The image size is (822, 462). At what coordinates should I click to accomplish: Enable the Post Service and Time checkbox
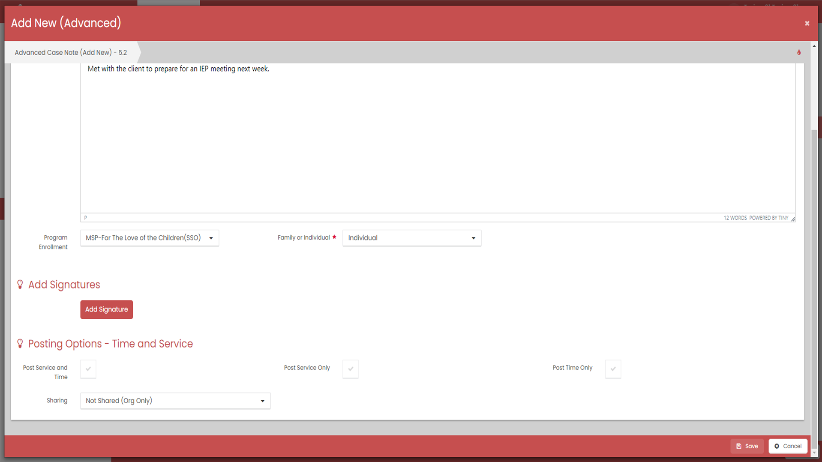click(88, 369)
